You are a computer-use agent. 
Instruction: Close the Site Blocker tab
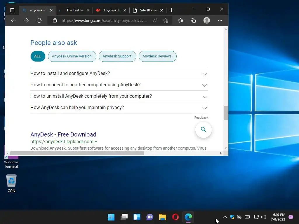(x=161, y=10)
